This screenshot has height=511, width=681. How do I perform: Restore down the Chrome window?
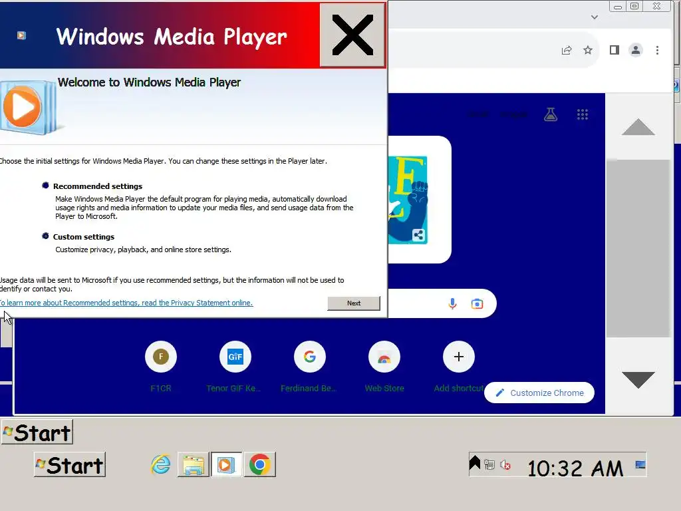[x=634, y=6]
